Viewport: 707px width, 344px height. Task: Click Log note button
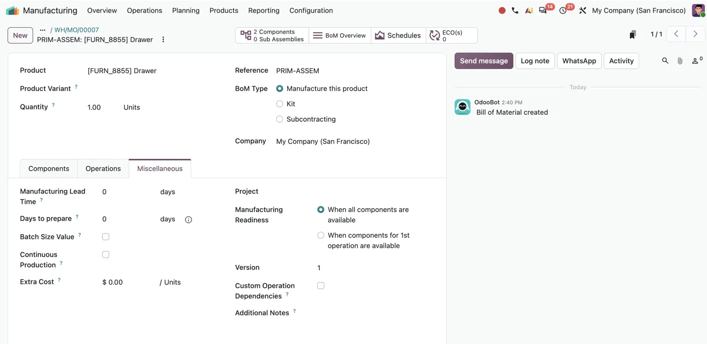(535, 61)
